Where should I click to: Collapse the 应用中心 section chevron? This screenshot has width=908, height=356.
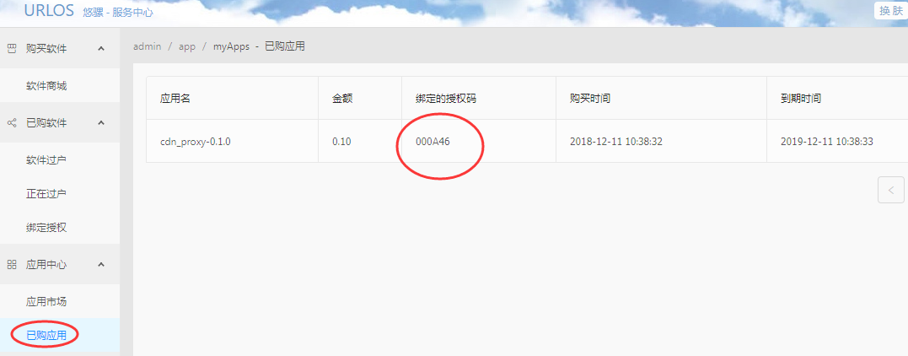[x=101, y=265]
